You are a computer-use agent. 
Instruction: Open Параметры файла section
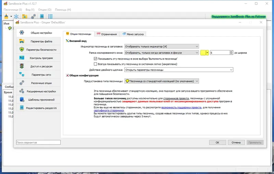tap(38, 41)
